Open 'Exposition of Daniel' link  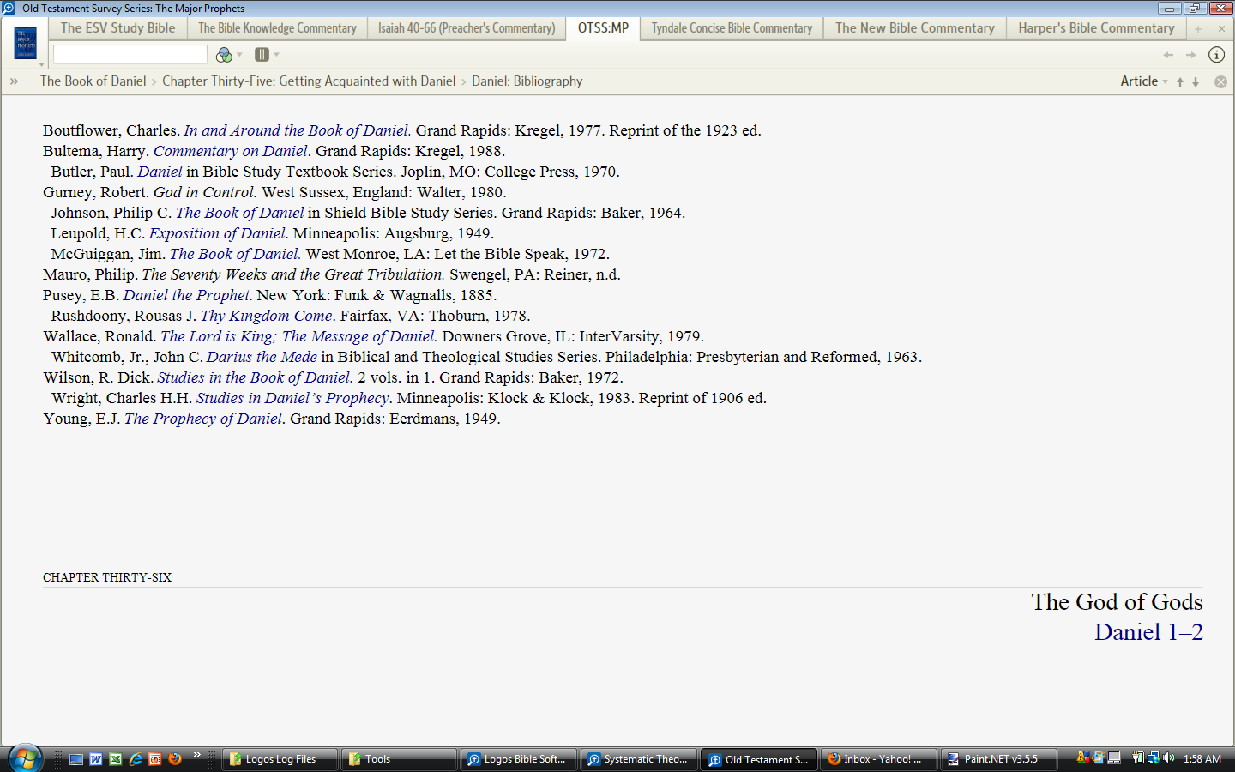(219, 233)
